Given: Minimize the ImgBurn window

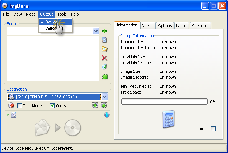Looking at the screenshot, I should [x=205, y=6].
